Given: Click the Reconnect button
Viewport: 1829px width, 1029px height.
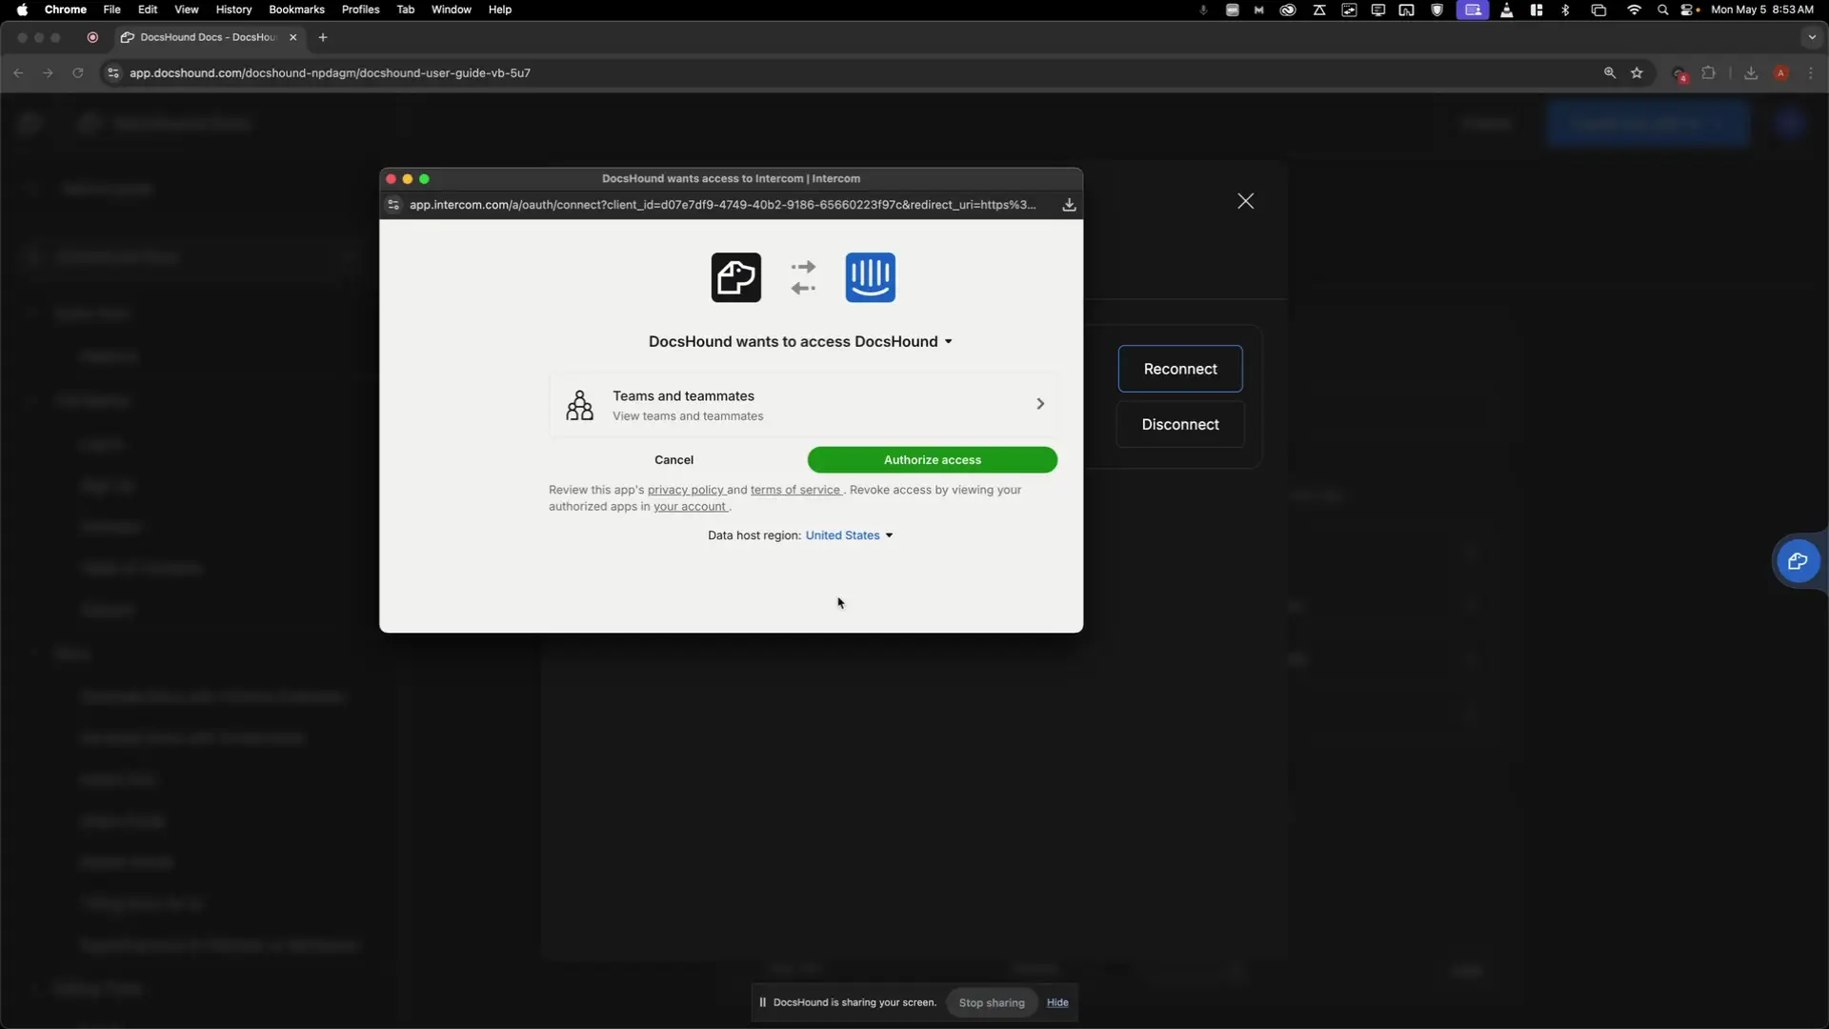Looking at the screenshot, I should (1180, 369).
